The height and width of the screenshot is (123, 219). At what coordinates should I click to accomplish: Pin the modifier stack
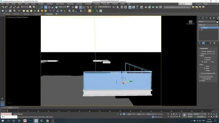click(x=199, y=43)
